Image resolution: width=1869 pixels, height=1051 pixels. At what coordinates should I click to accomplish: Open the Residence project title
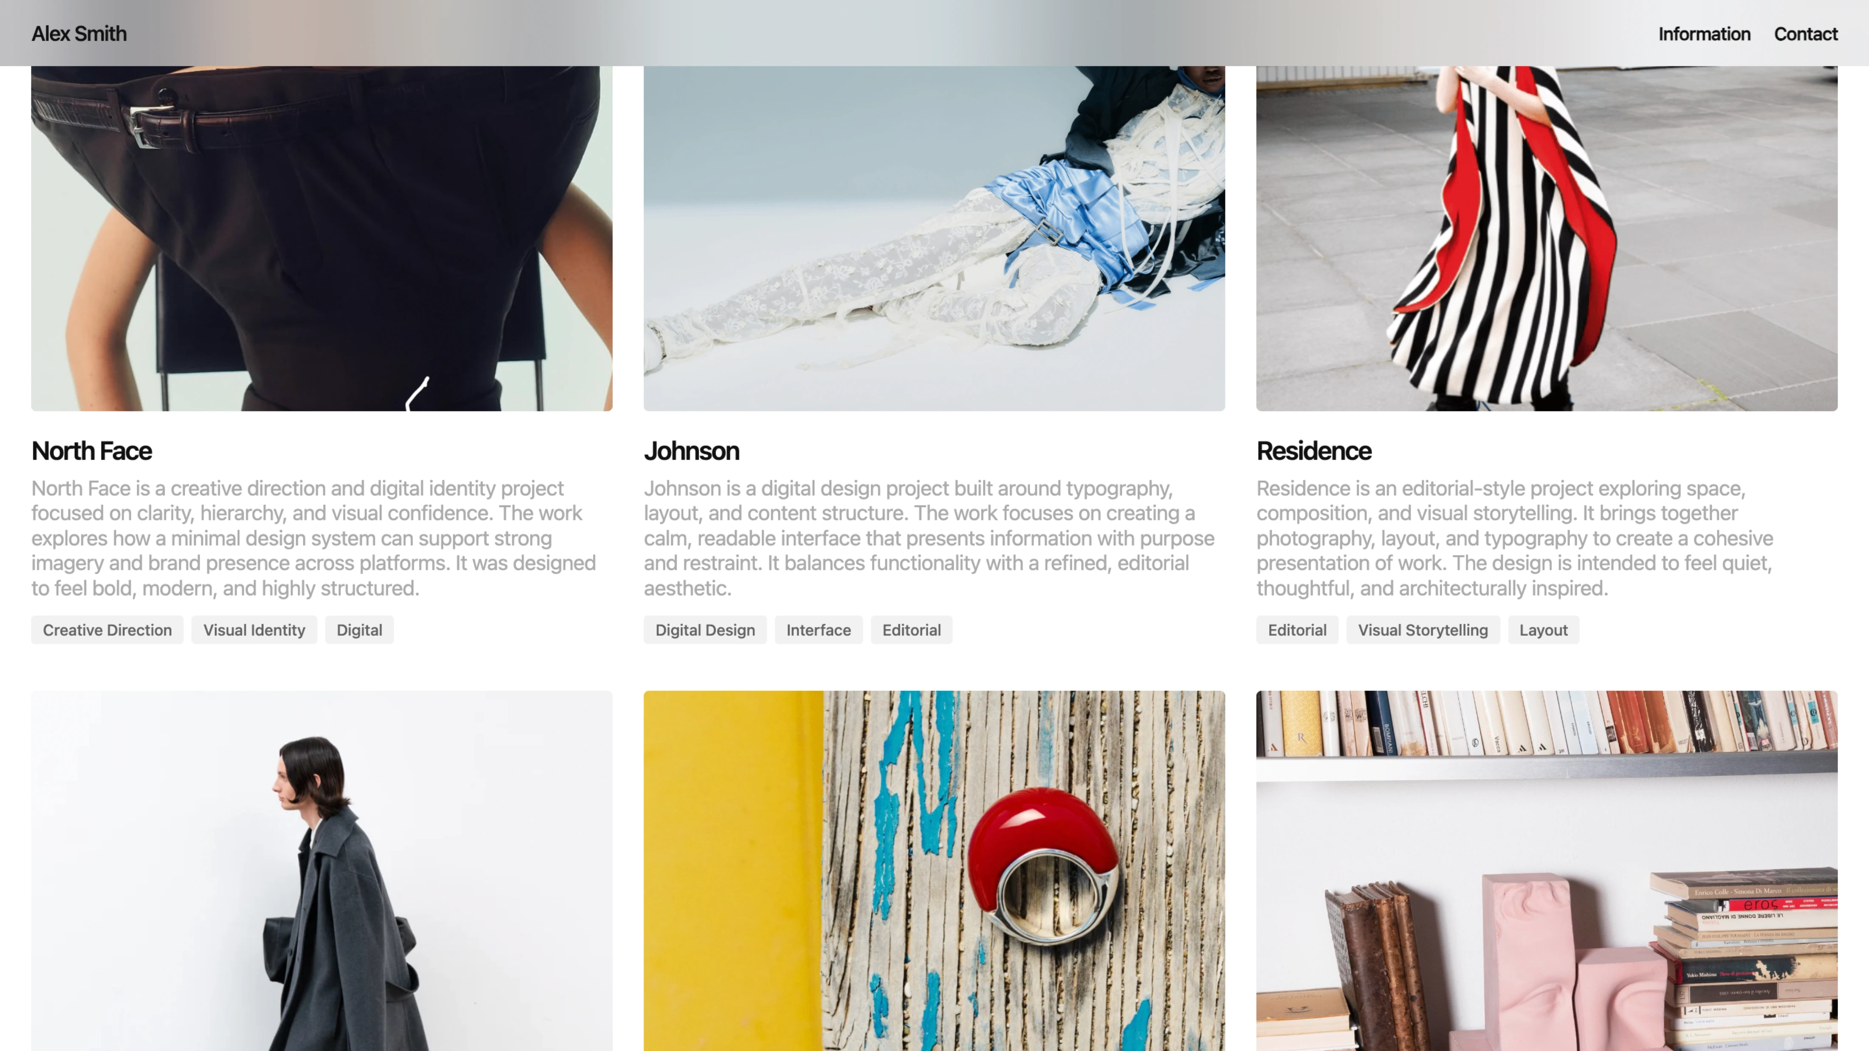(x=1313, y=451)
